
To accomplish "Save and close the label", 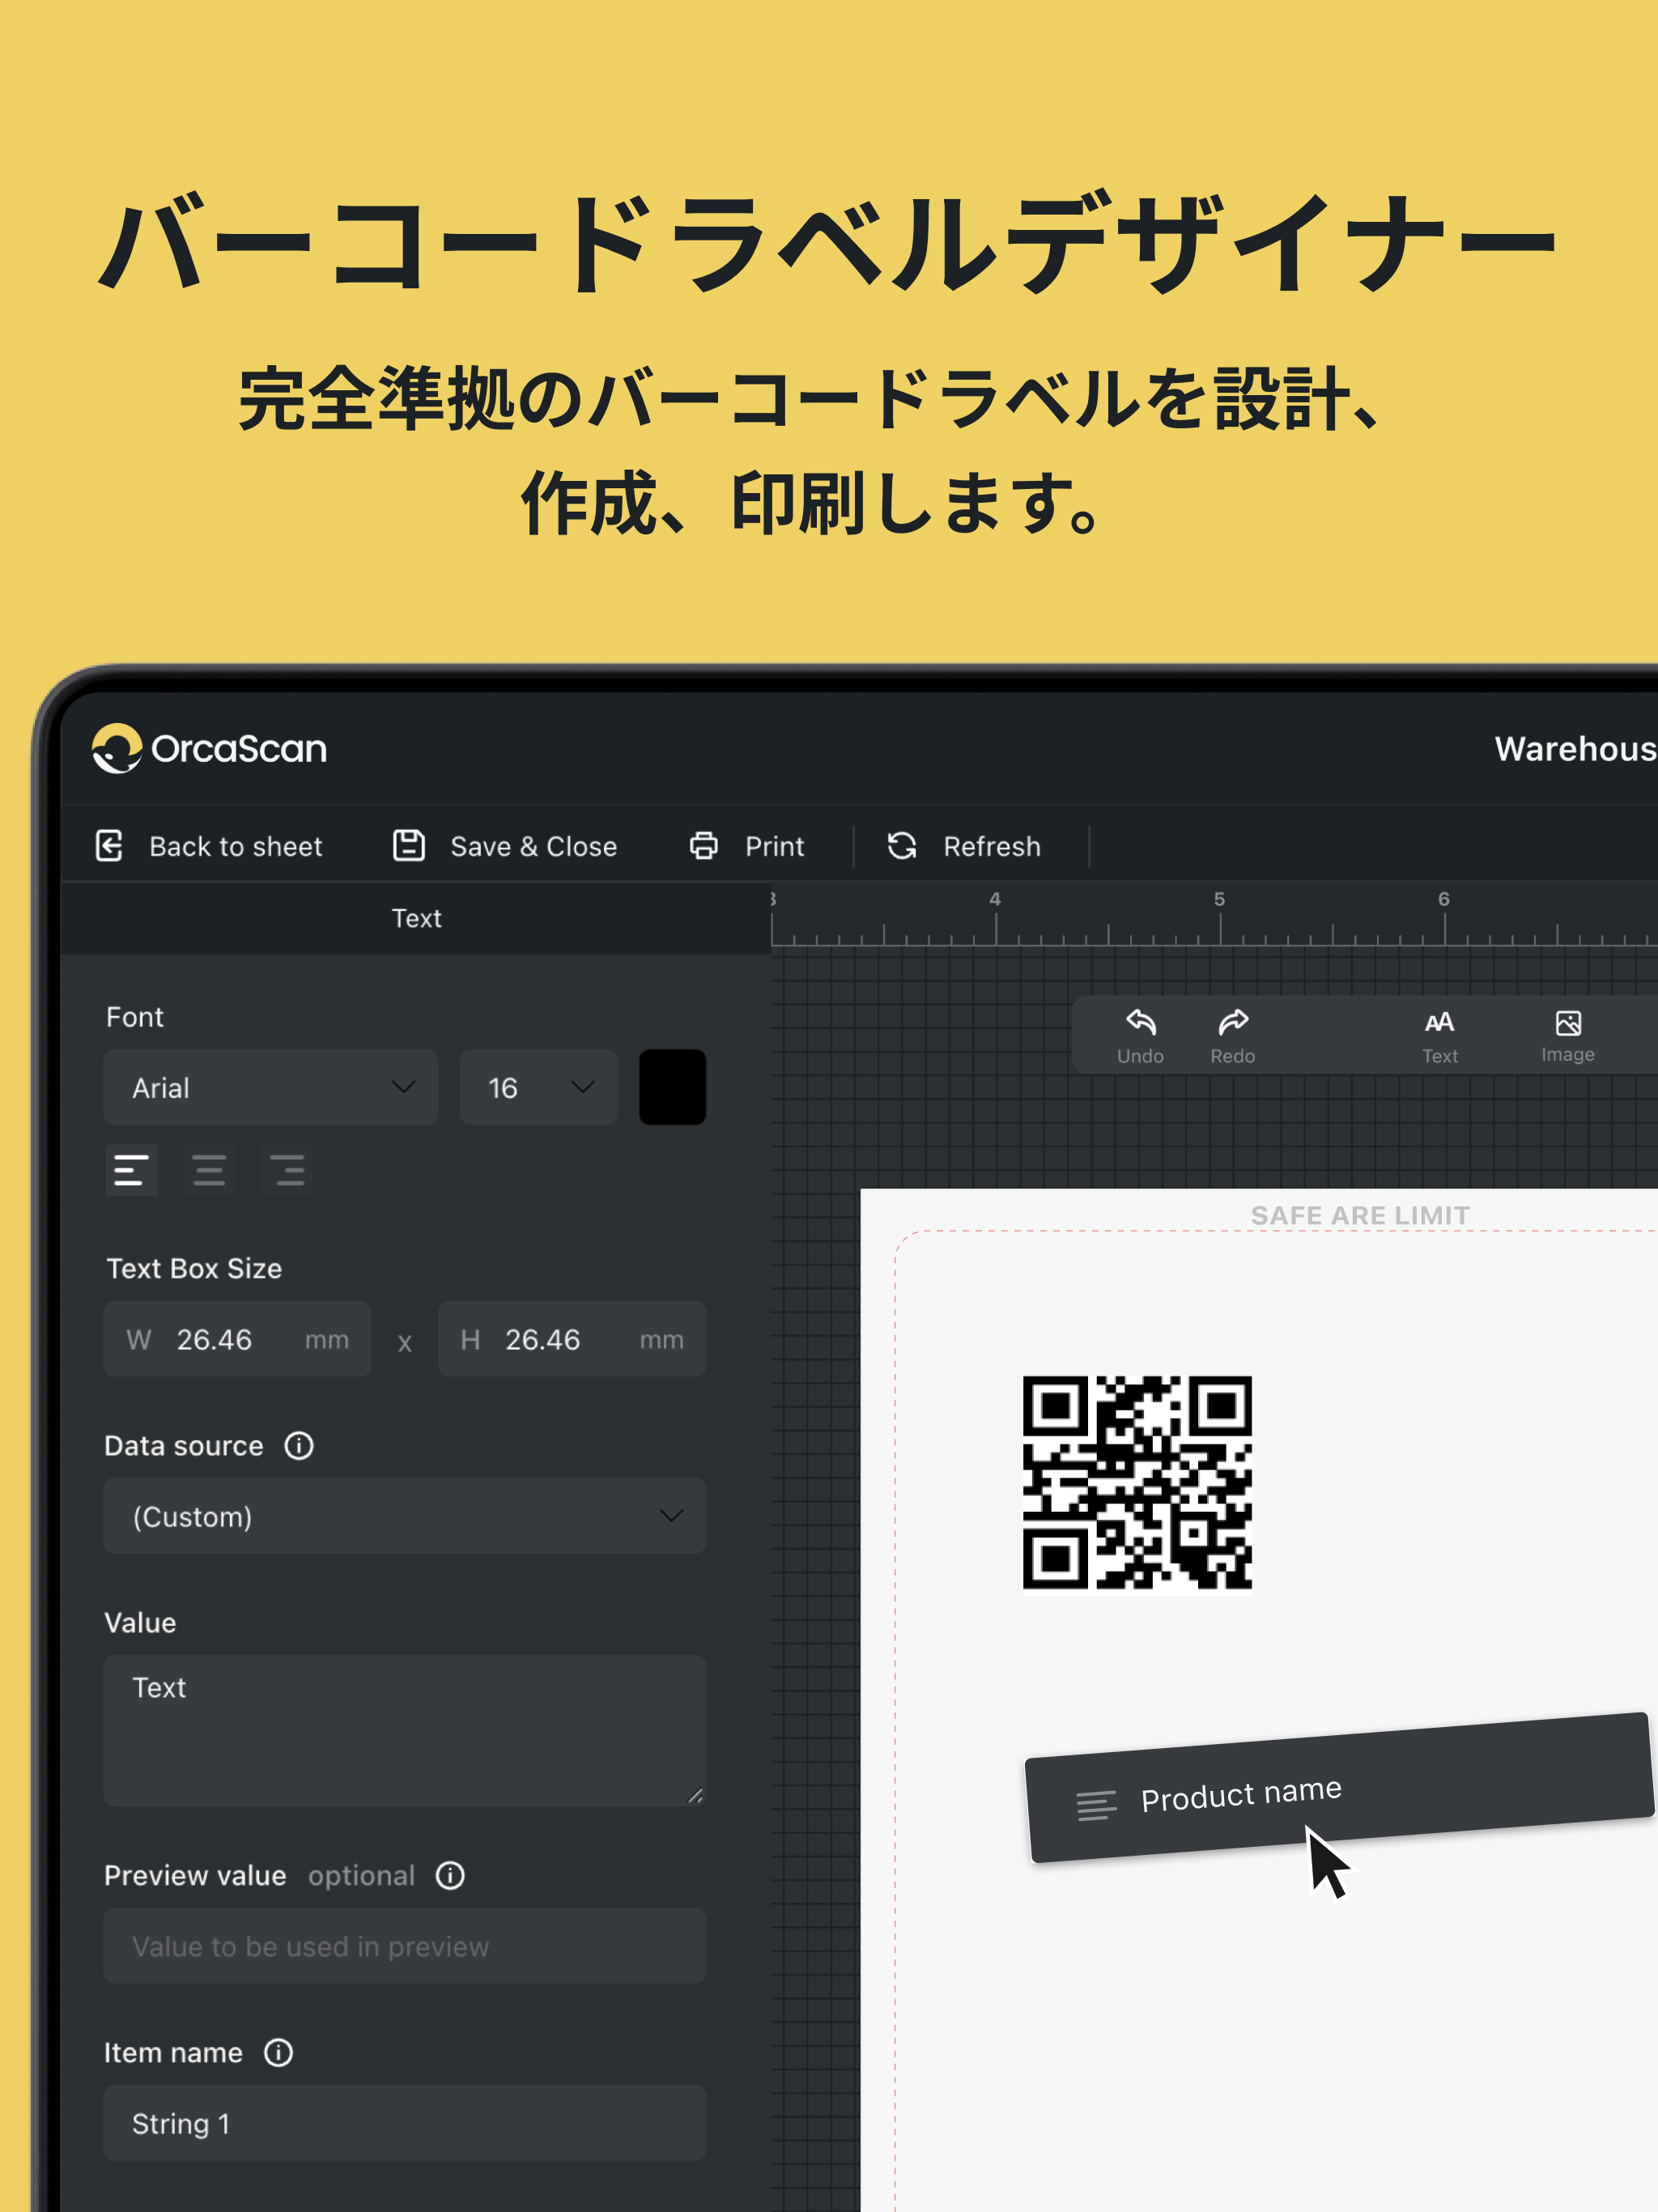I will (x=505, y=846).
